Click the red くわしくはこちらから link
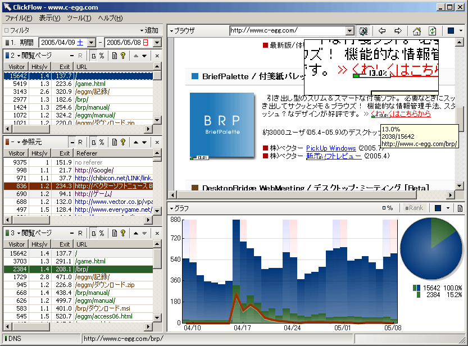Viewport: 468px width, 346px height. point(401,114)
